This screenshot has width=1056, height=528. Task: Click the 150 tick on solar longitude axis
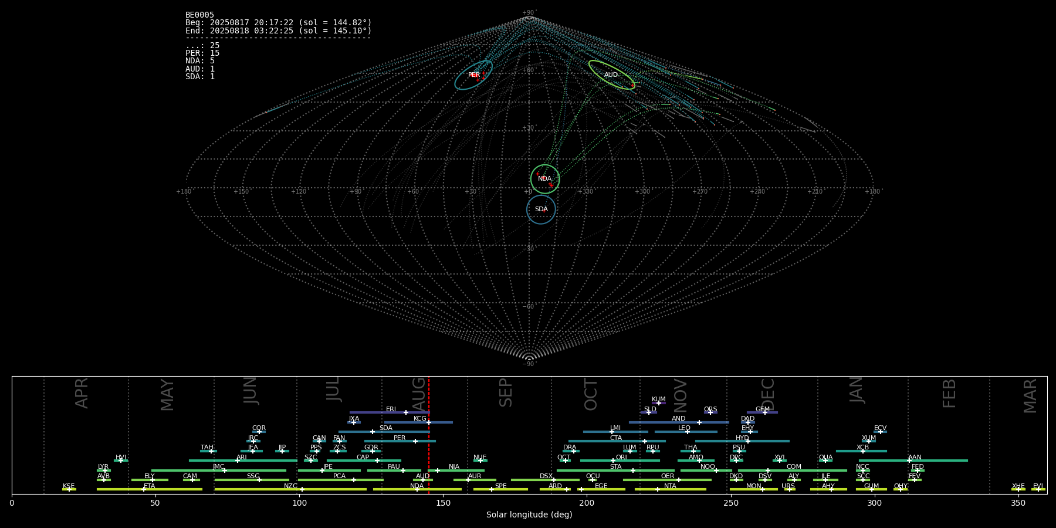443,503
